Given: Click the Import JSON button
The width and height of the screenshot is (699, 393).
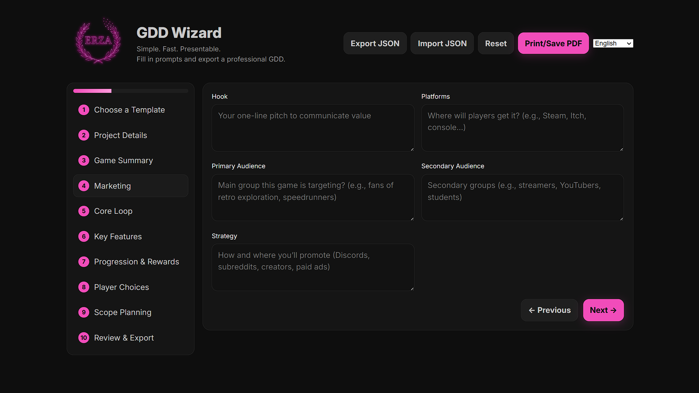Looking at the screenshot, I should (442, 43).
